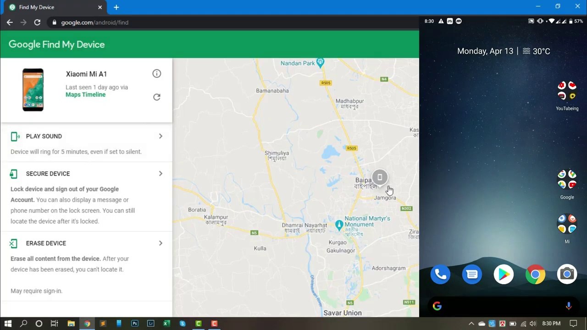Go forward in Chrome

pos(23,22)
